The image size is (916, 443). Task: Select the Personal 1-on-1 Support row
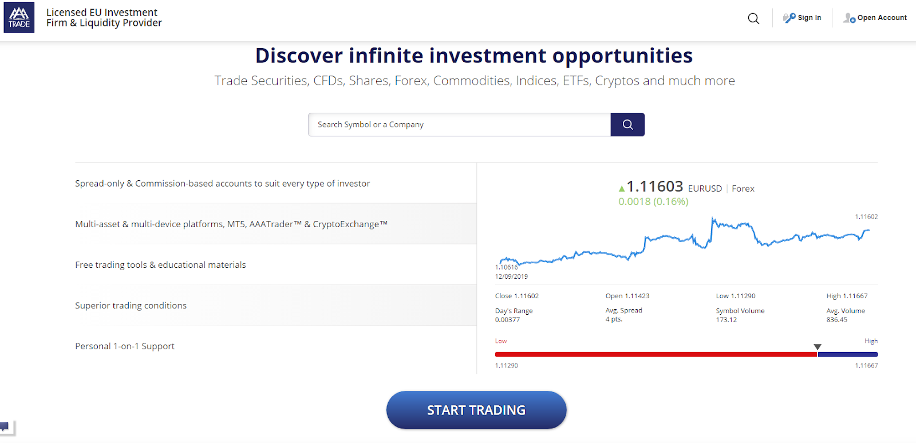click(275, 346)
